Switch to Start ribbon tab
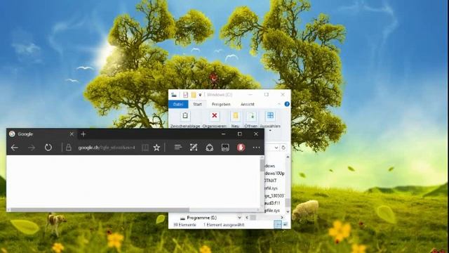This screenshot has width=449, height=253. pyautogui.click(x=197, y=104)
